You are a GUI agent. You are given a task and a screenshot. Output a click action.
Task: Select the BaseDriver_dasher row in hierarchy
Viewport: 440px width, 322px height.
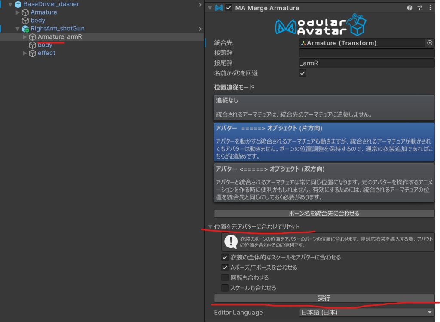coord(101,4)
